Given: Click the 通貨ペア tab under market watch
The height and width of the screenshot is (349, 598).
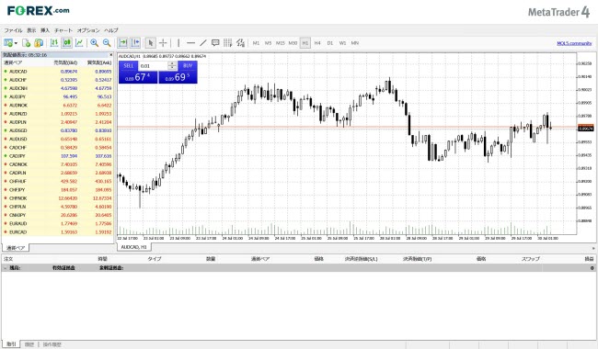Looking at the screenshot, I should [x=16, y=248].
